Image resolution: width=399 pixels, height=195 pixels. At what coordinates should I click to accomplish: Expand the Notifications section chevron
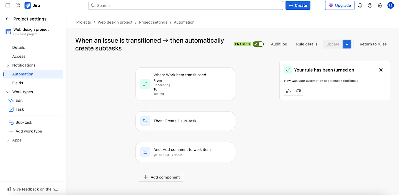tap(8, 65)
